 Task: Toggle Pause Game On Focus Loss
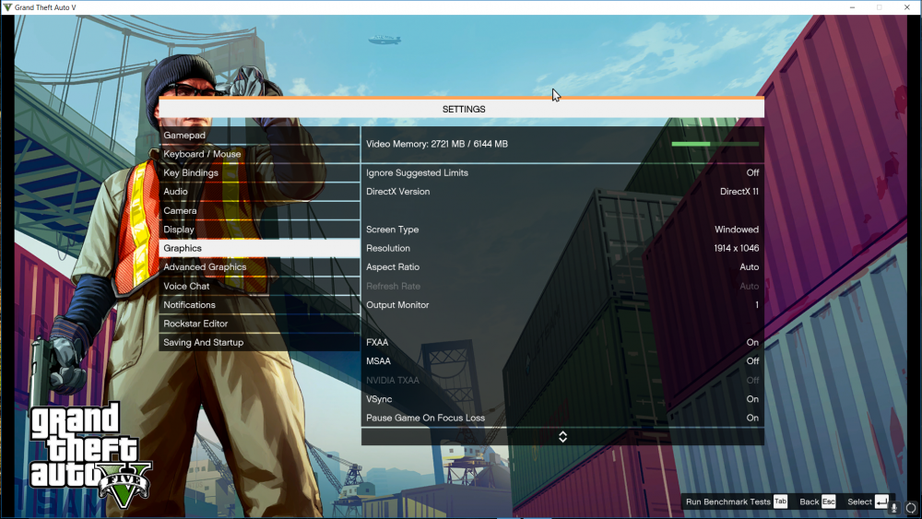point(562,418)
